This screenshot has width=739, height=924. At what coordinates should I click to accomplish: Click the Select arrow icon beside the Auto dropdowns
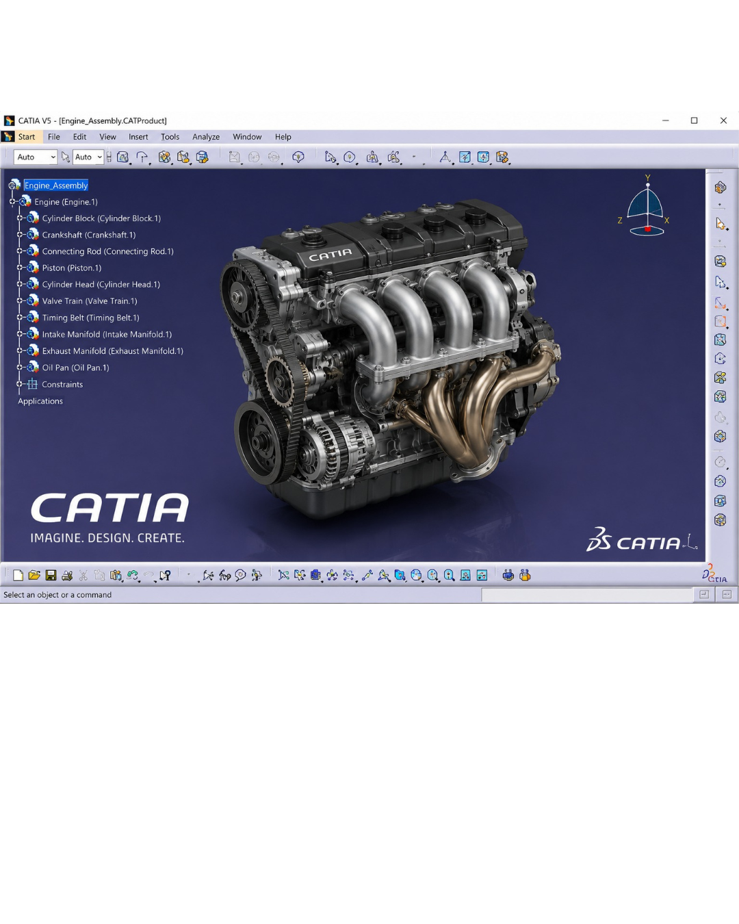click(66, 157)
